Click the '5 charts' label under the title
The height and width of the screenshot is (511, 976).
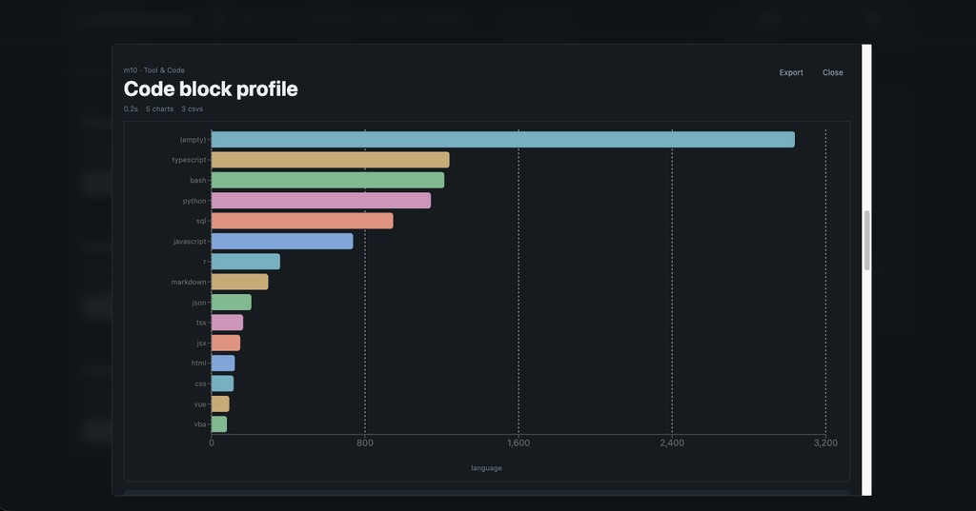(x=160, y=109)
